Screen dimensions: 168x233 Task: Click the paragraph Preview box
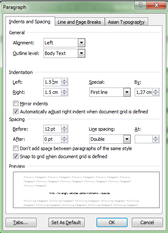pos(86,190)
